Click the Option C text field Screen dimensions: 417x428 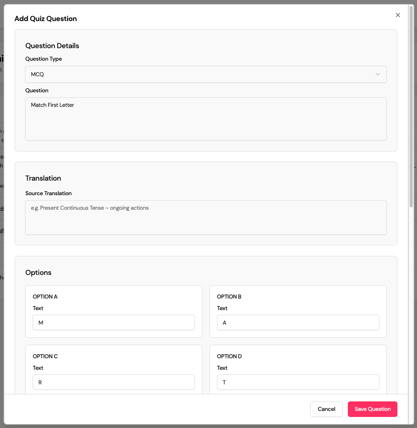[114, 382]
